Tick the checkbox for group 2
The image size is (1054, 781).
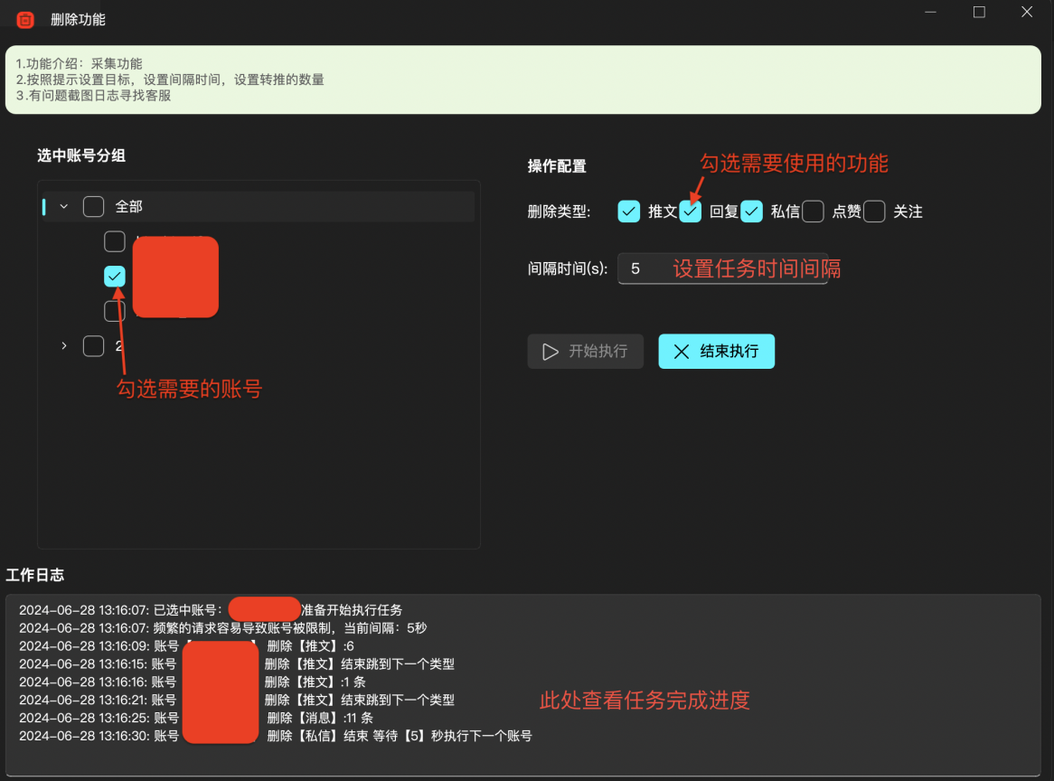point(93,346)
